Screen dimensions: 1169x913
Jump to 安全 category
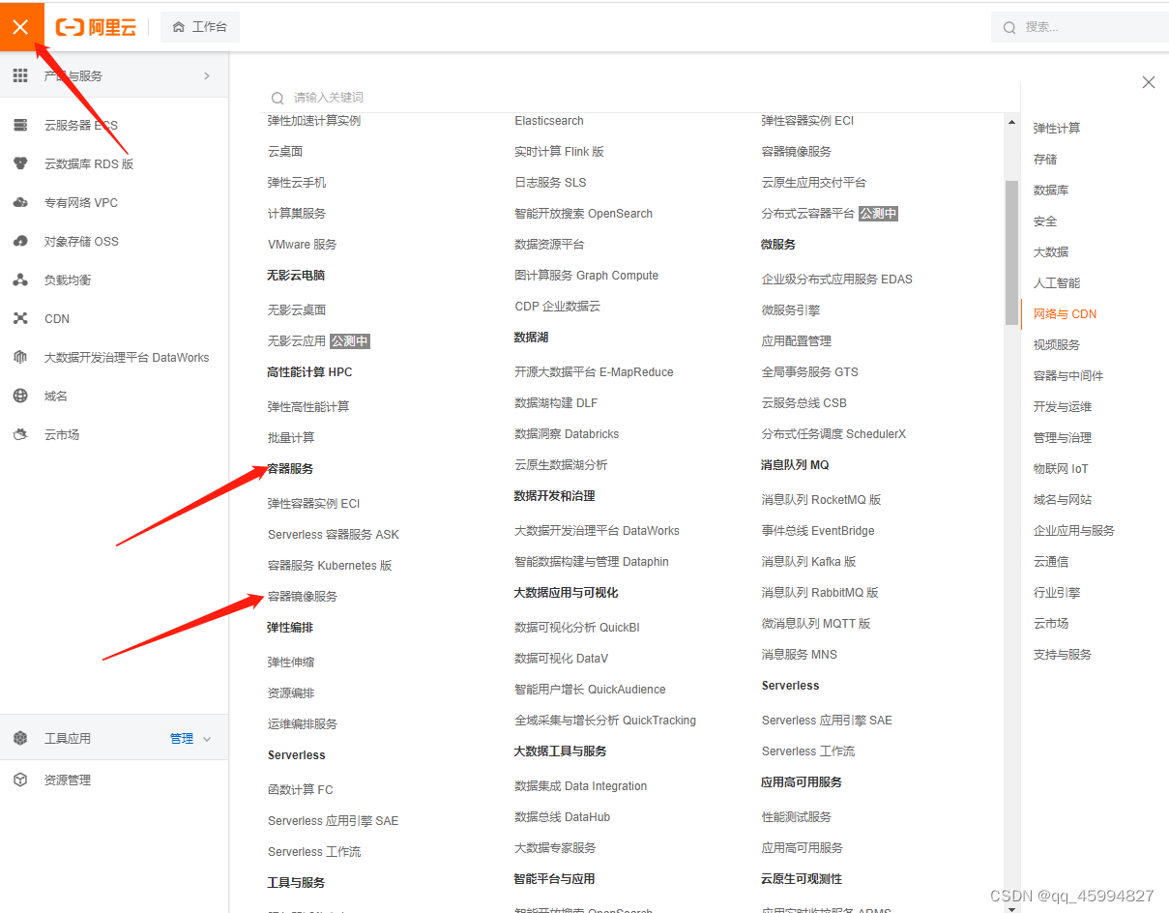pyautogui.click(x=1045, y=221)
